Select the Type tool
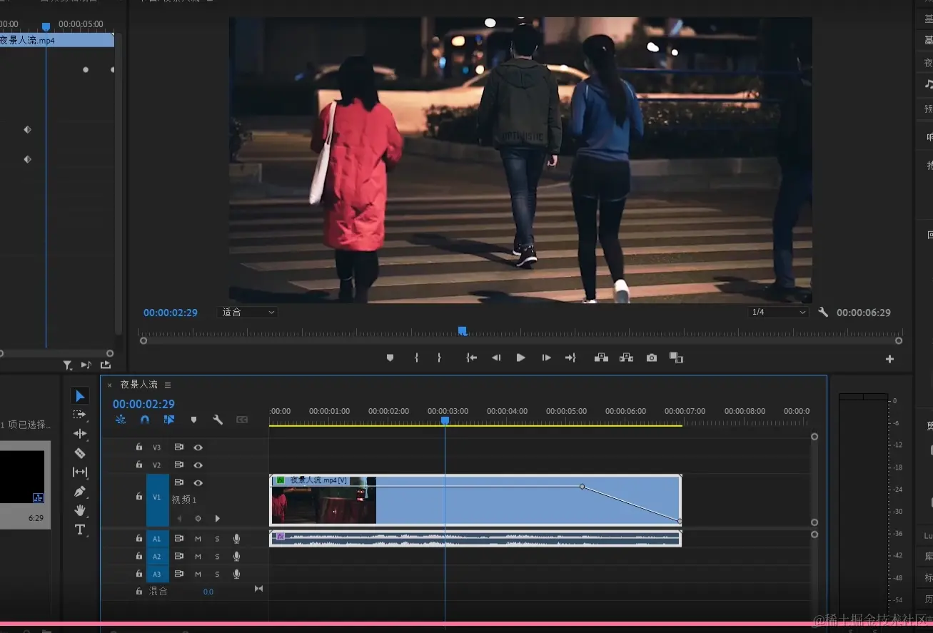The height and width of the screenshot is (633, 933). point(80,530)
